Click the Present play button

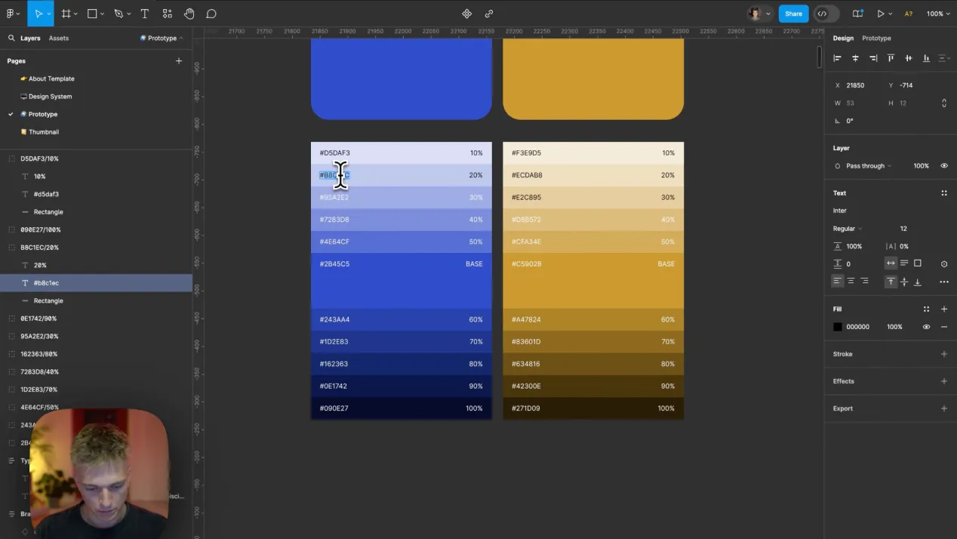point(880,14)
